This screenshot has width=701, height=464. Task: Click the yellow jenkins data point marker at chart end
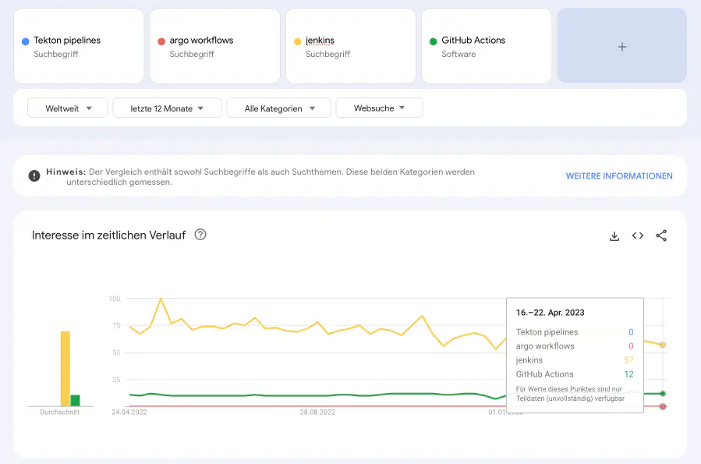(663, 345)
